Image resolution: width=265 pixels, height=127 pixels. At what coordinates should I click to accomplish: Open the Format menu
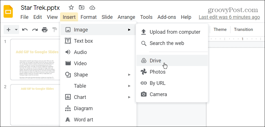88,17
